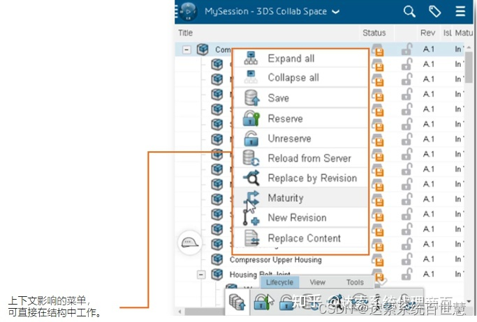Collapse the root Com tree node

[x=186, y=49]
